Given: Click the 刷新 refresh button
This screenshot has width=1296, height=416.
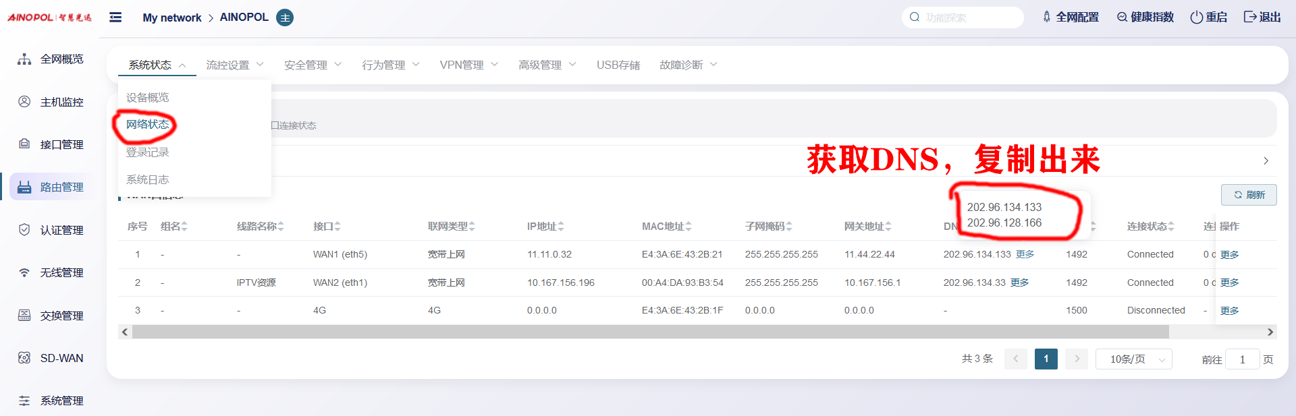Looking at the screenshot, I should (1249, 195).
